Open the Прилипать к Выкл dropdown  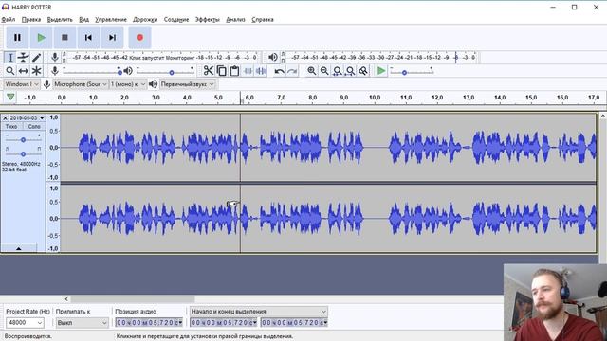(x=83, y=322)
